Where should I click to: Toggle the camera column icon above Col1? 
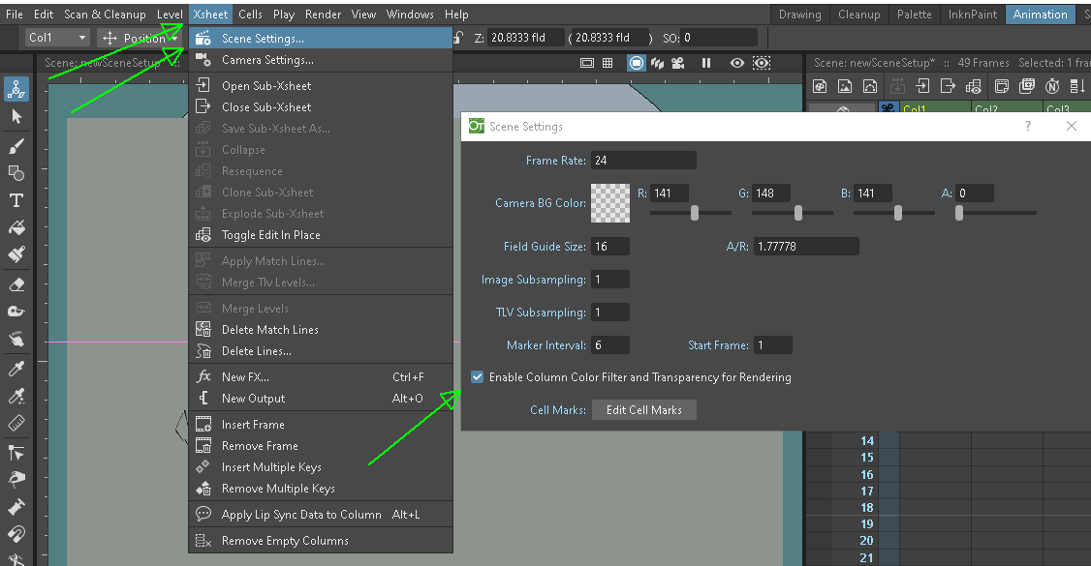[x=888, y=107]
